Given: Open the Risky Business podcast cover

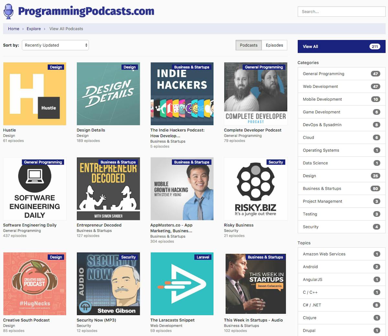Looking at the screenshot, I should [255, 189].
